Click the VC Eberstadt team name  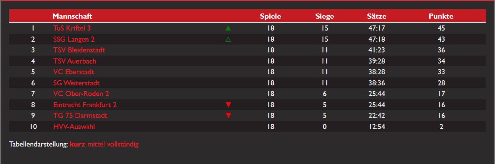[73, 72]
